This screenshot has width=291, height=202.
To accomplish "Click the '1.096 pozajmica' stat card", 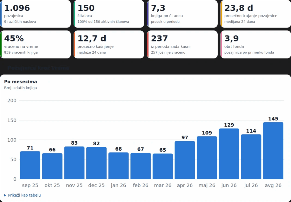I will (x=36, y=14).
